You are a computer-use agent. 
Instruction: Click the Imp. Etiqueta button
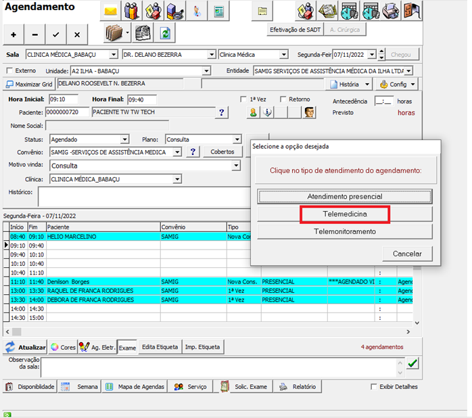click(202, 347)
